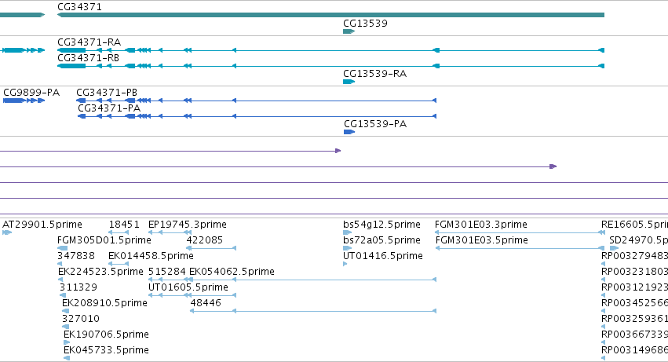Open EK190706.5prime EST label
The height and width of the screenshot is (362, 668).
click(x=106, y=335)
